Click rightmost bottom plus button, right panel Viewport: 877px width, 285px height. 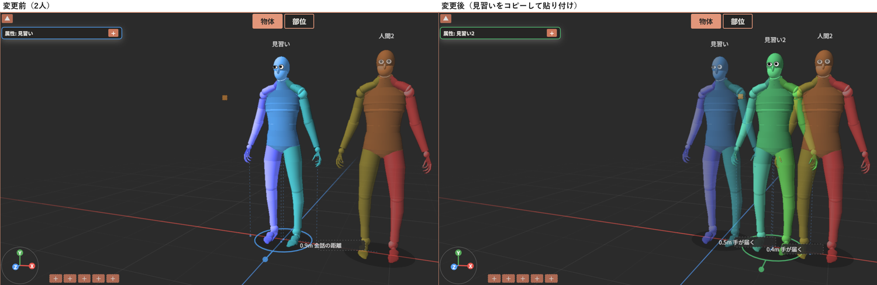click(551, 279)
